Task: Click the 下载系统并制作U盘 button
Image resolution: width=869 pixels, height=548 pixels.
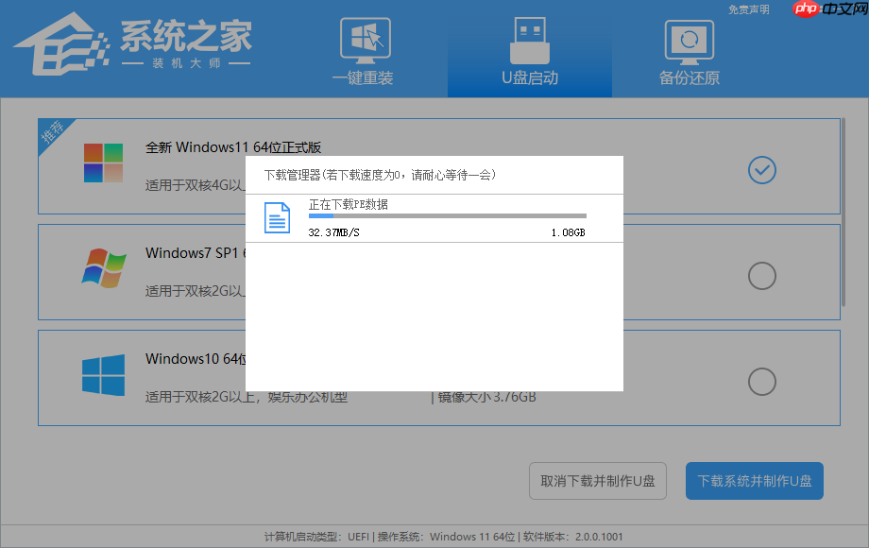Action: tap(754, 481)
